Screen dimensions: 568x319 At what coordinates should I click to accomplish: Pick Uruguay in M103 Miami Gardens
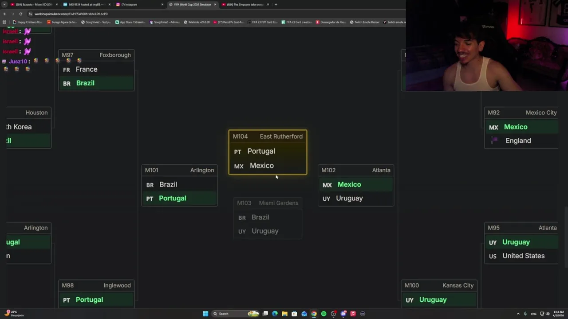(268, 231)
